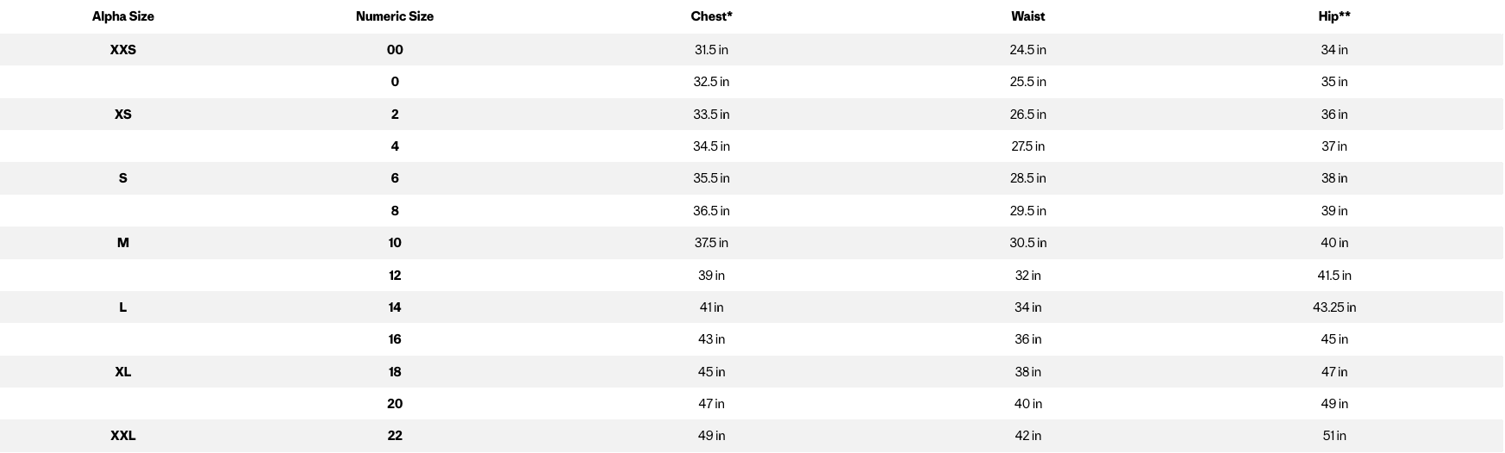Select the 24.5 in waist value

[1027, 50]
